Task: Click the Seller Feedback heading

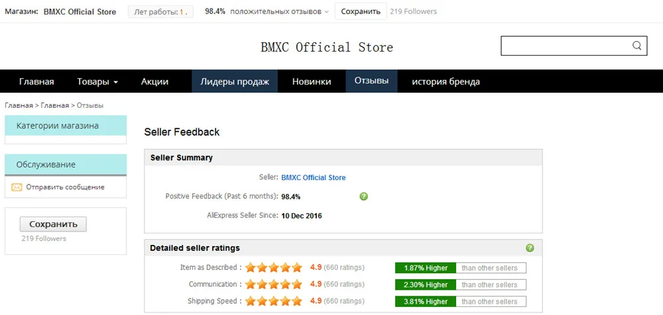Action: pyautogui.click(x=182, y=132)
